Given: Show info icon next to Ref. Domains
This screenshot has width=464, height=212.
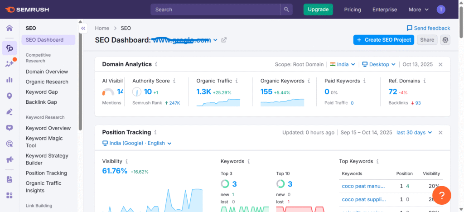Looking at the screenshot, I should (x=424, y=81).
